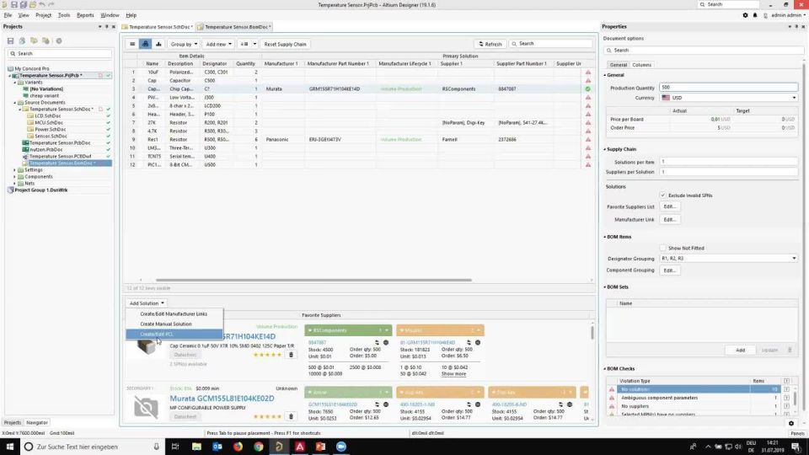Open the Project menu
The height and width of the screenshot is (455, 809).
point(43,15)
